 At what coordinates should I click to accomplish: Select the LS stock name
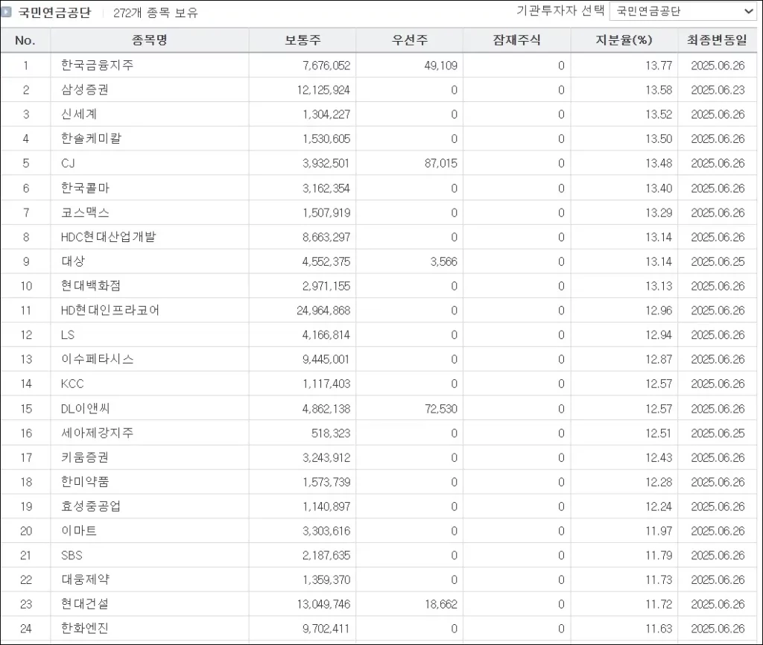(68, 334)
